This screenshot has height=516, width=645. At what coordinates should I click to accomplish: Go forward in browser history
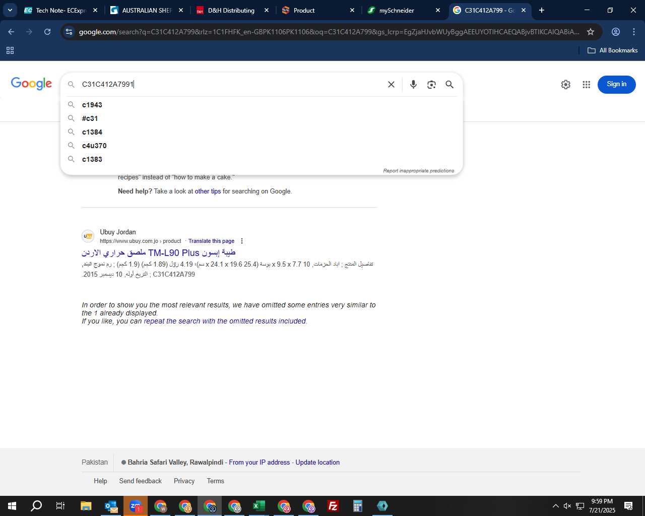[29, 32]
